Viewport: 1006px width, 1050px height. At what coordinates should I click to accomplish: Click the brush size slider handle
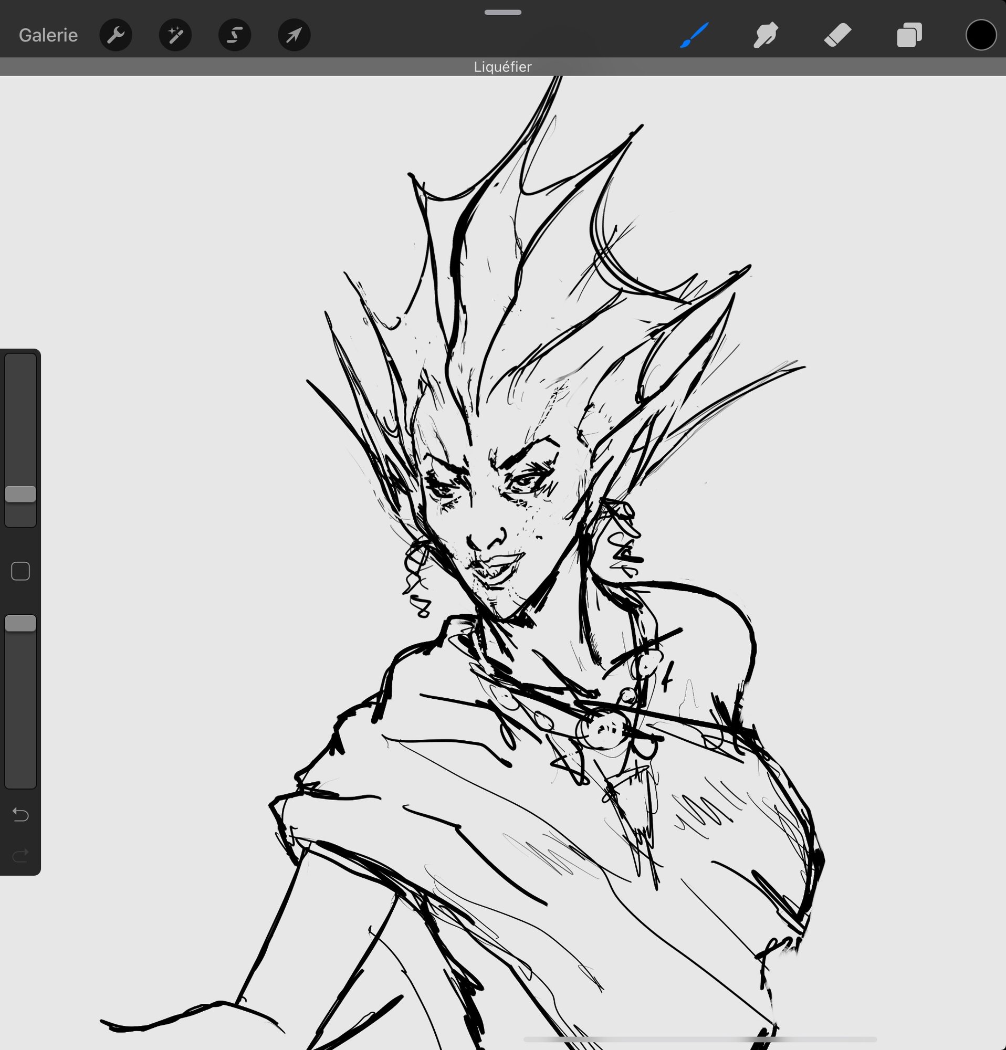point(20,494)
